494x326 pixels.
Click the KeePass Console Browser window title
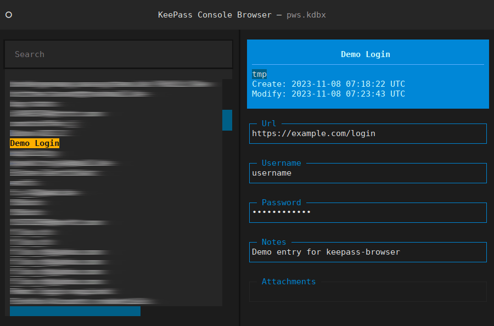pos(215,15)
